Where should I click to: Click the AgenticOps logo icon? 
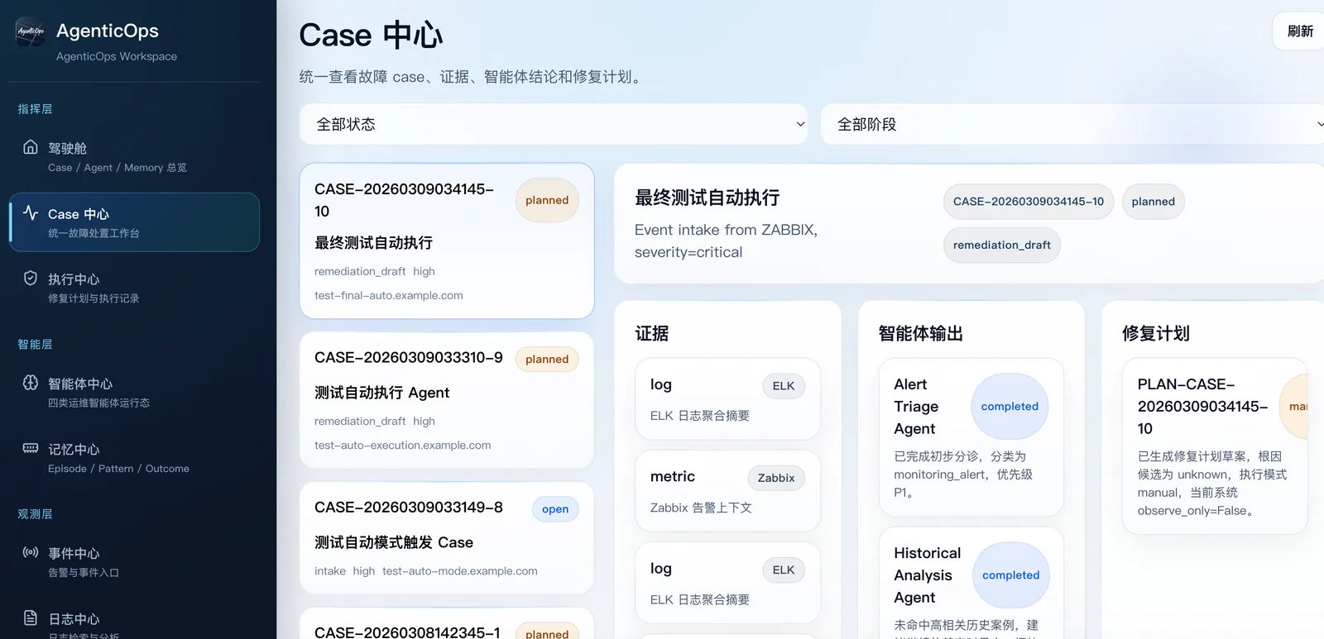pyautogui.click(x=31, y=31)
